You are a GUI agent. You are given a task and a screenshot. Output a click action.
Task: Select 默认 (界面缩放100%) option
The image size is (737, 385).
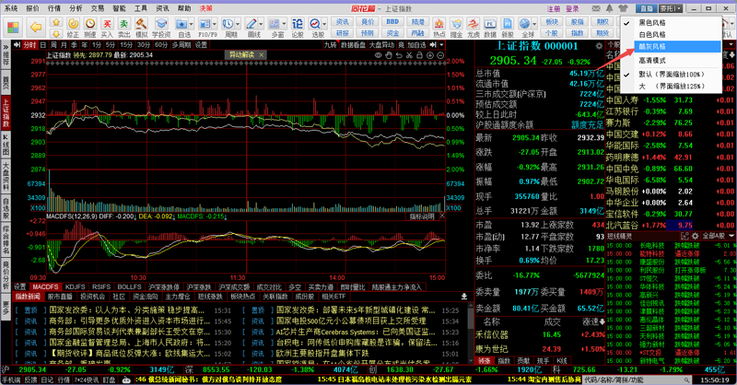tap(672, 75)
